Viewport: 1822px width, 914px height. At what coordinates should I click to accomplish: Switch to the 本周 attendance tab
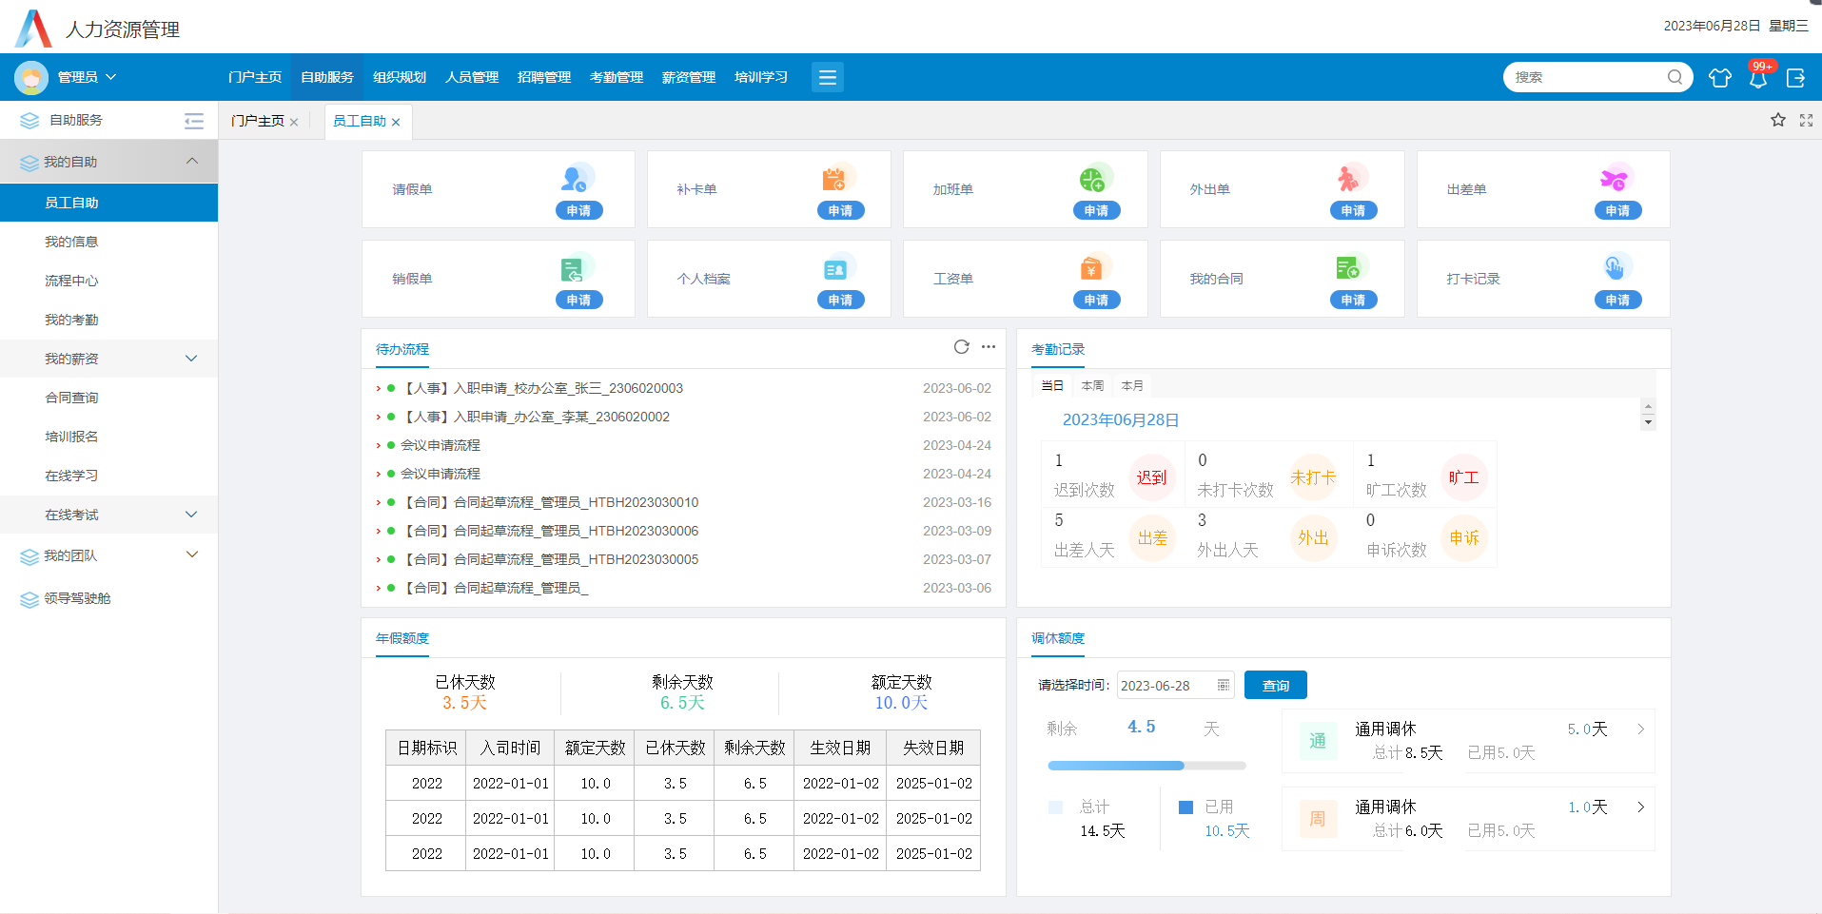pos(1092,385)
